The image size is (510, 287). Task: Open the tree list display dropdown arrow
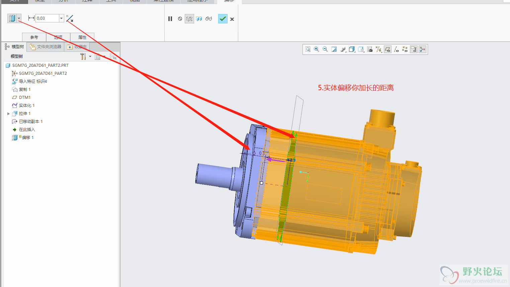coord(104,56)
